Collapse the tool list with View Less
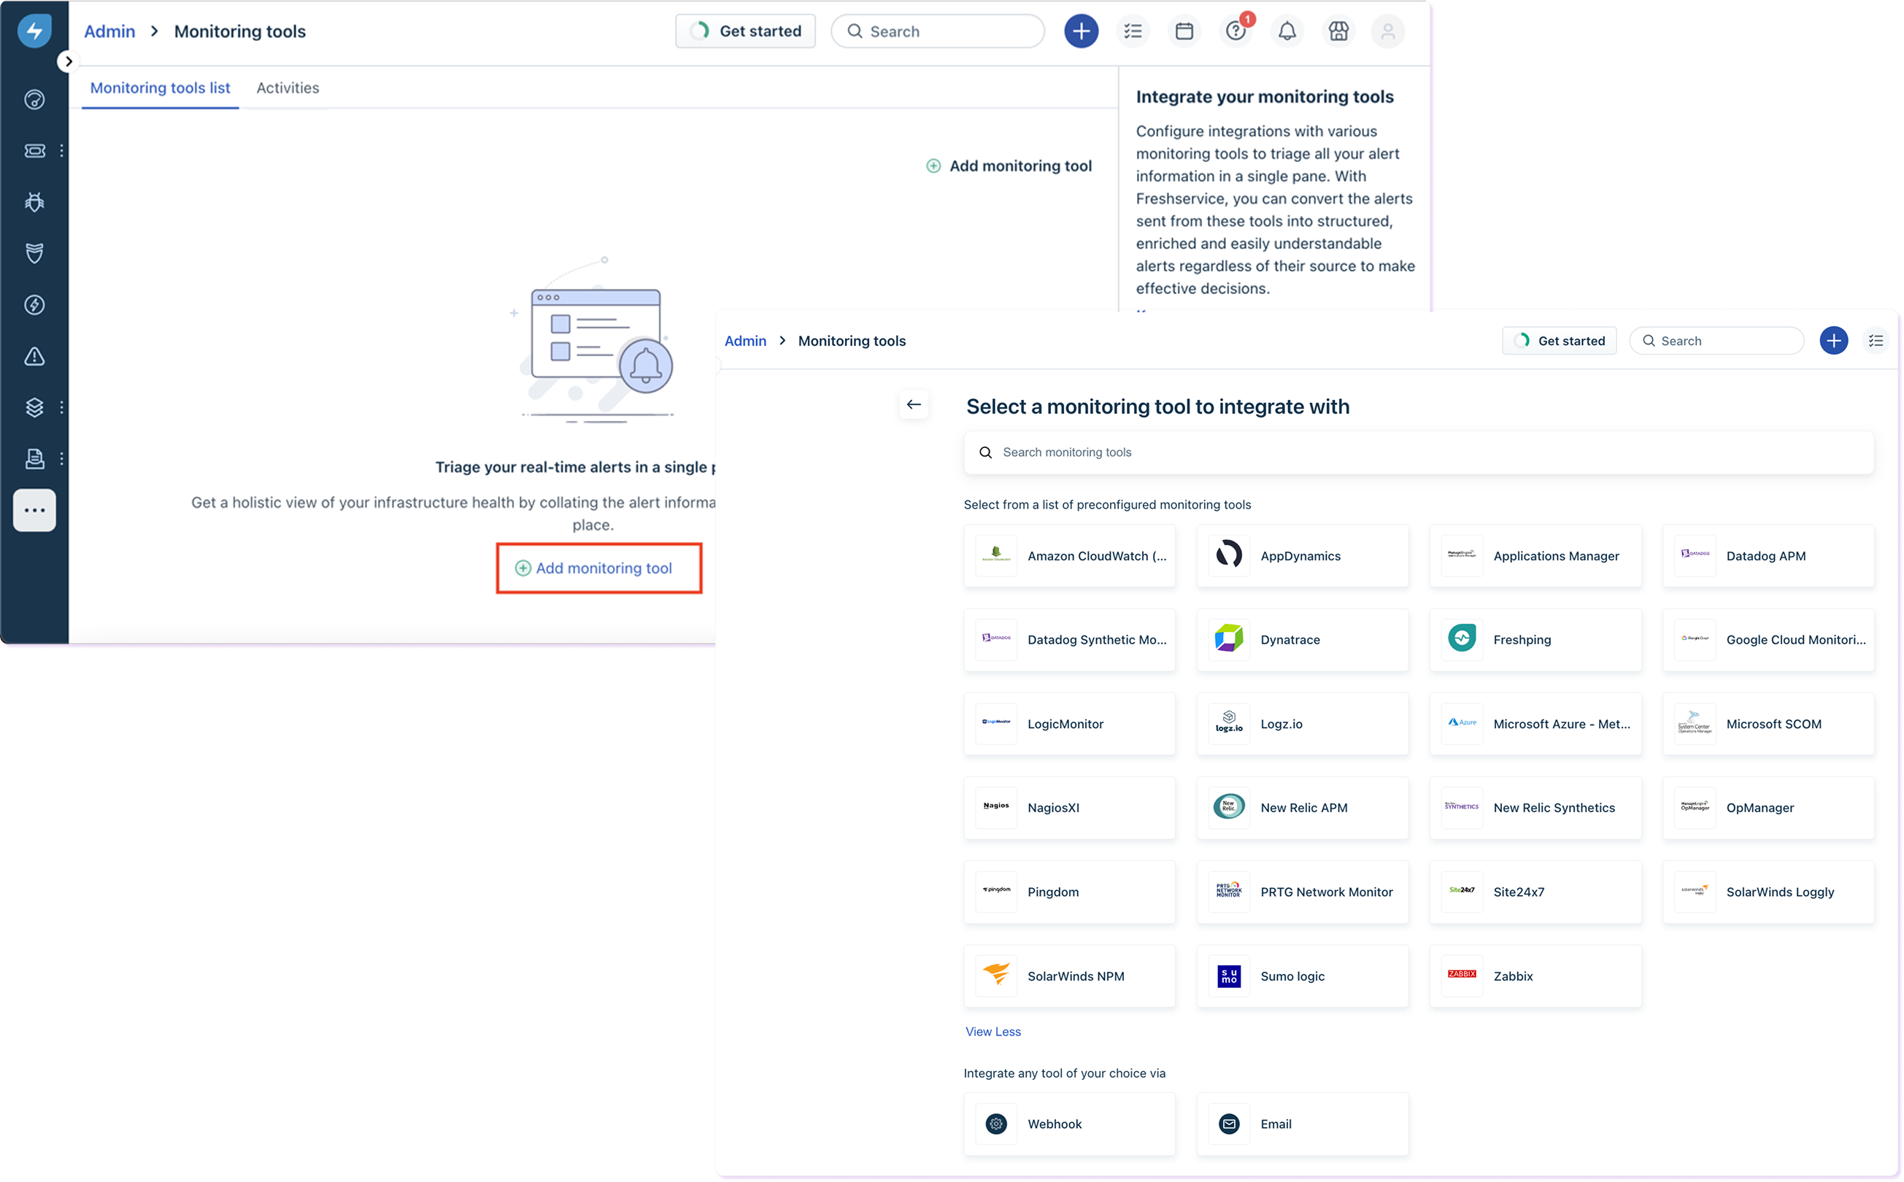 (993, 1032)
